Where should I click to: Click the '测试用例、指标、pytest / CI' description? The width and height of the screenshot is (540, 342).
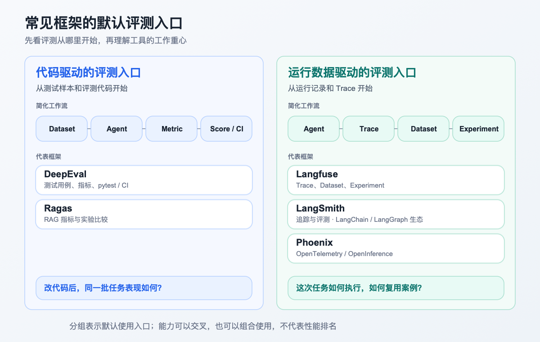(x=86, y=185)
